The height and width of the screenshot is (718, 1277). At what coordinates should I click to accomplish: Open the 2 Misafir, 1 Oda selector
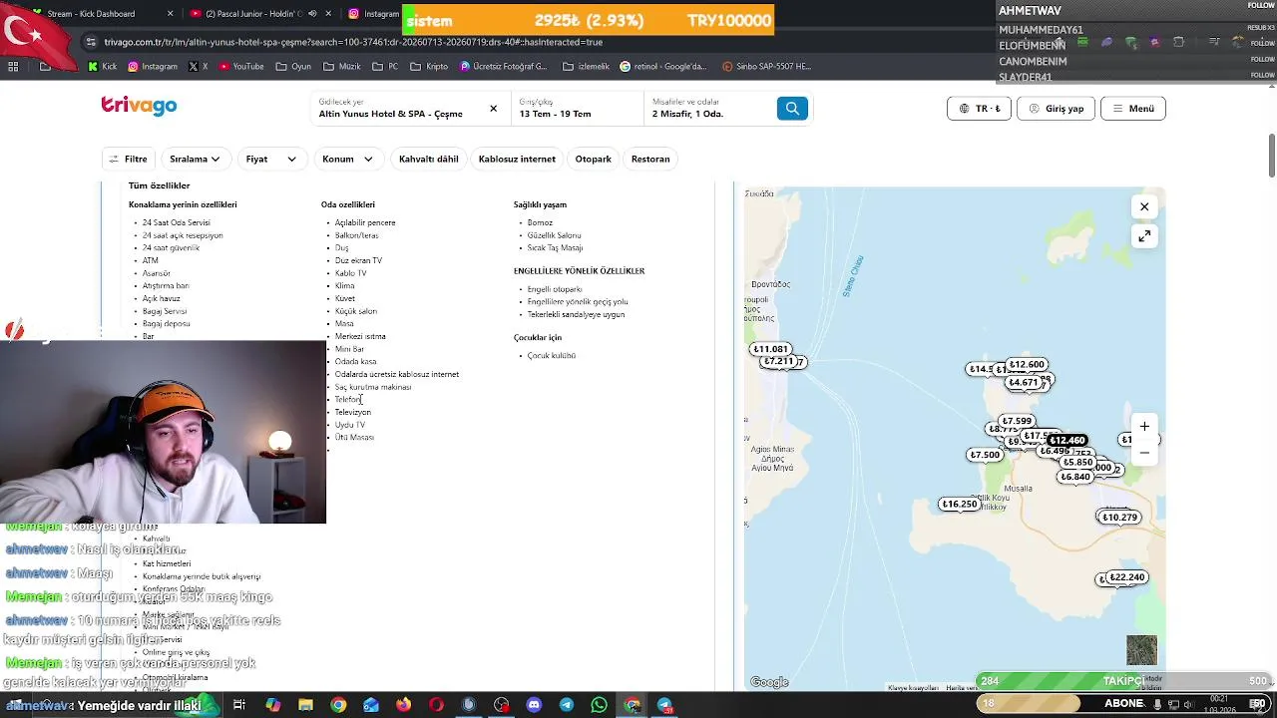coord(708,108)
